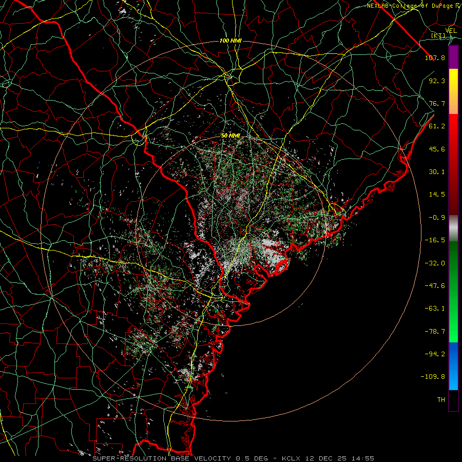Select the 61.2 velocity scale value
The width and height of the screenshot is (462, 462).
tap(437, 126)
